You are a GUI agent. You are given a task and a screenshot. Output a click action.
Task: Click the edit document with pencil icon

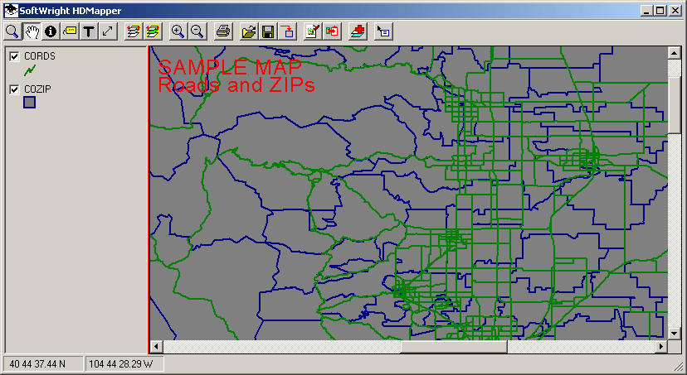pos(313,31)
